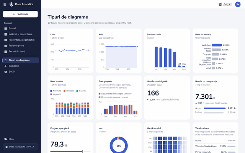Click the 1.274 h Altul value

219,68
